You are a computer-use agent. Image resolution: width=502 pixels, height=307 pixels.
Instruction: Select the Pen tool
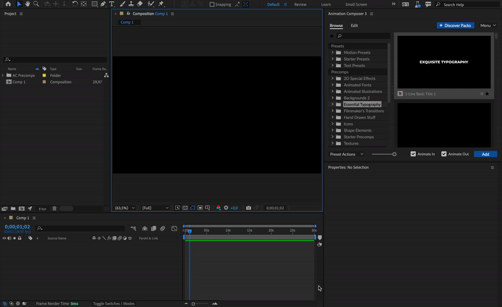(x=103, y=4)
